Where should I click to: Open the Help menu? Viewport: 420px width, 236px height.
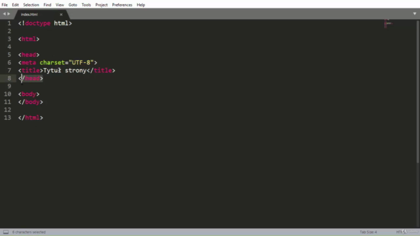141,5
